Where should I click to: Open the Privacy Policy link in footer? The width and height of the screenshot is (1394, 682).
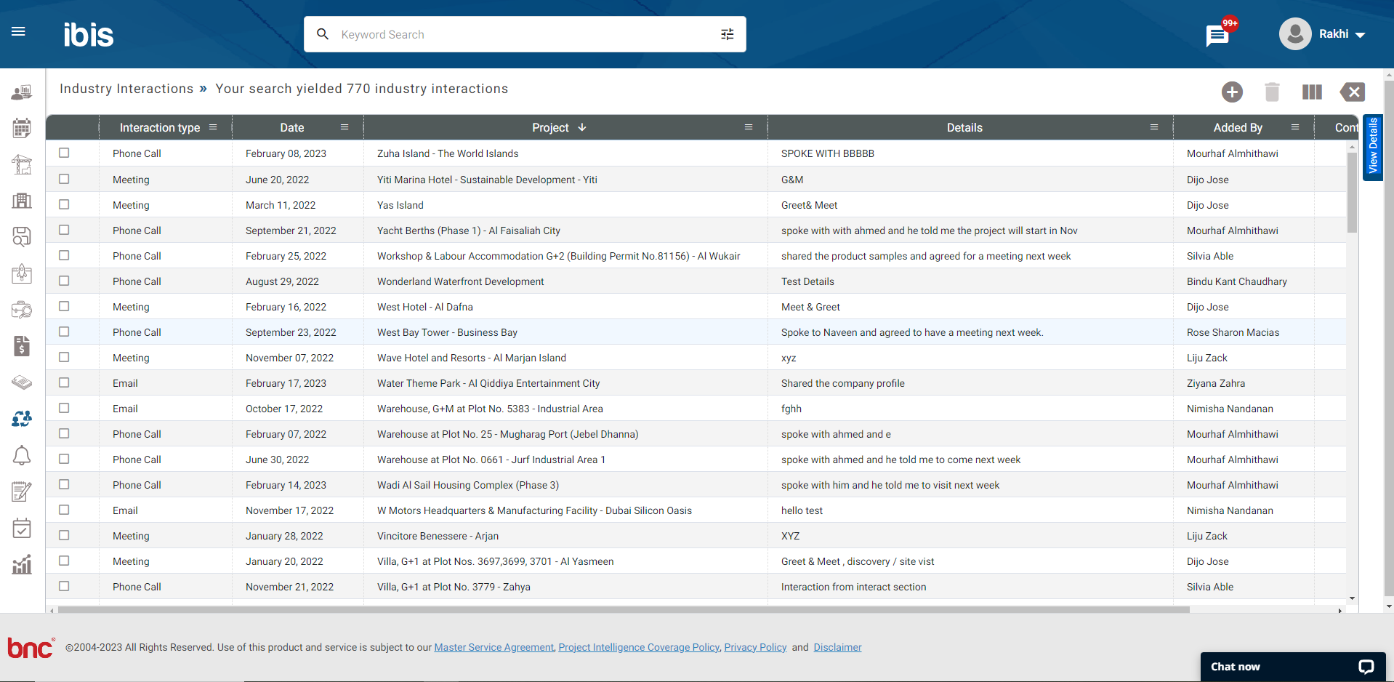pyautogui.click(x=754, y=647)
